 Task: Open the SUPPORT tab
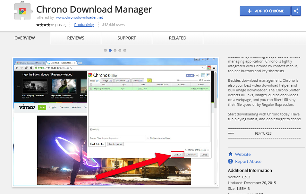coord(127,38)
